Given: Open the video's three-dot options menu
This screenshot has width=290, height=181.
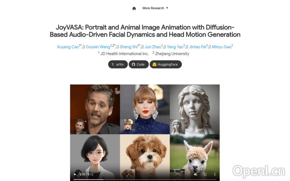Looking at the screenshot, I should coord(215,174).
